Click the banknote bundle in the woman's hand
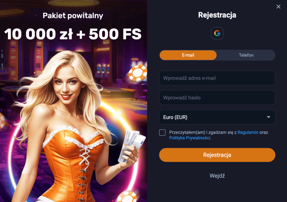 (x=131, y=146)
